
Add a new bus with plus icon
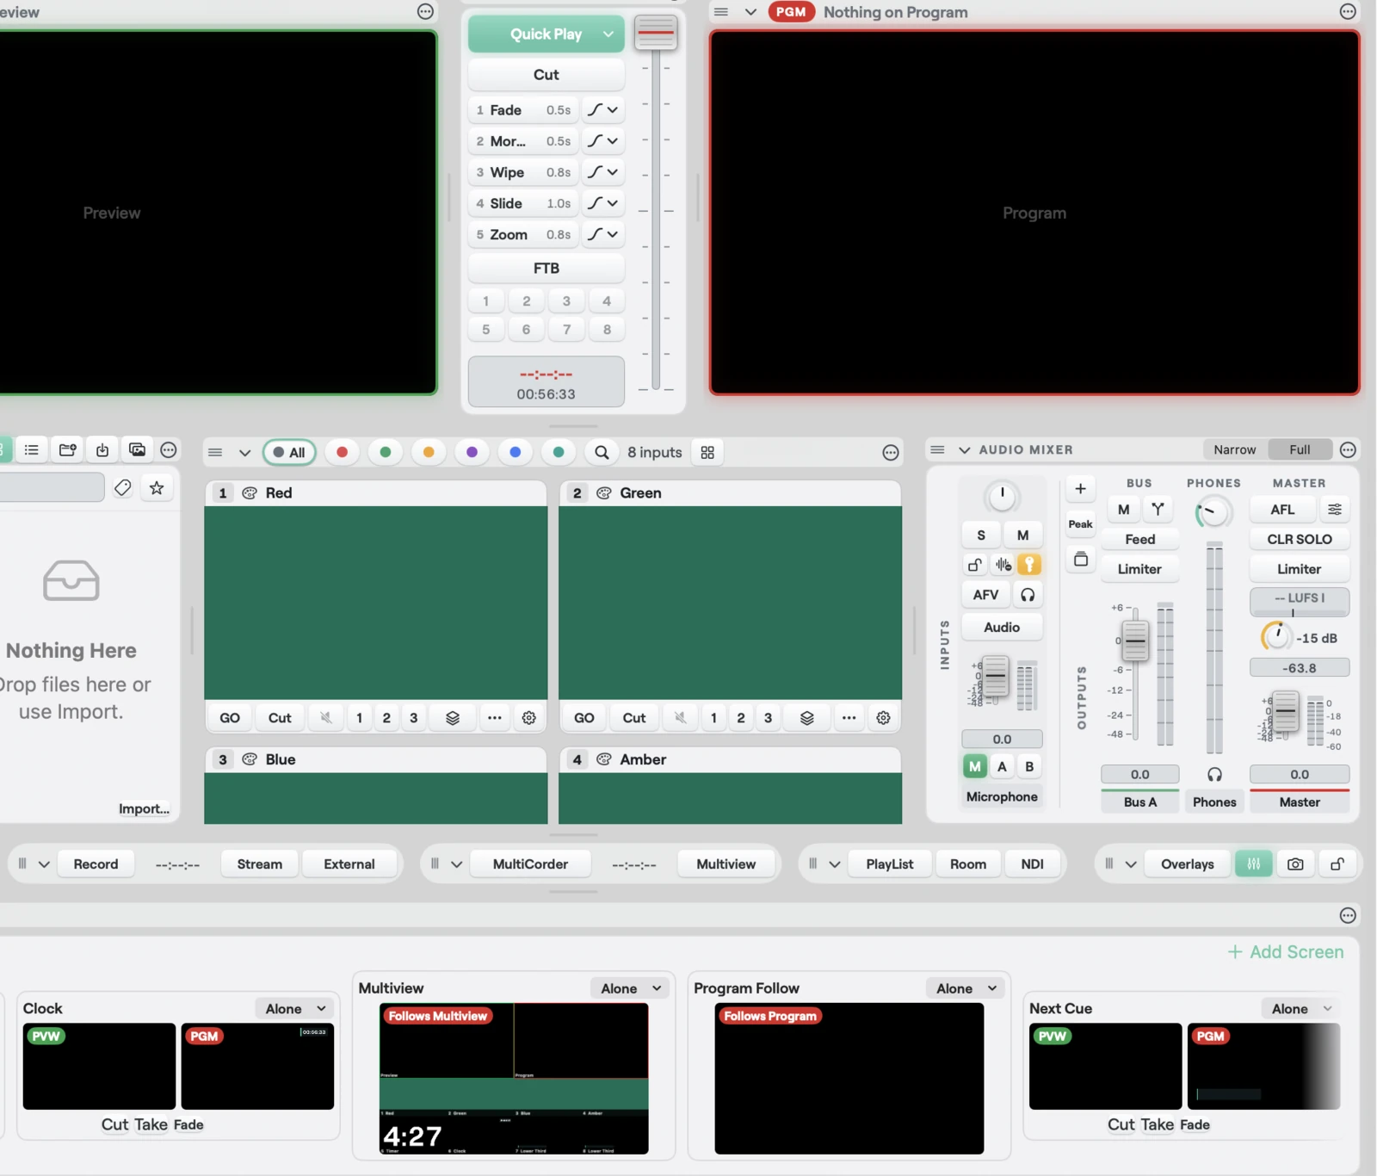[1080, 488]
